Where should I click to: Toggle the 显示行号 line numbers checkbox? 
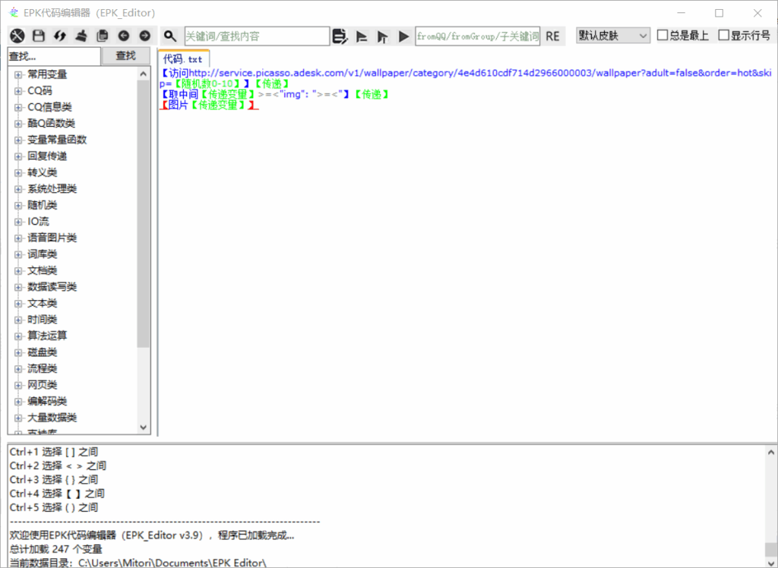click(x=723, y=35)
